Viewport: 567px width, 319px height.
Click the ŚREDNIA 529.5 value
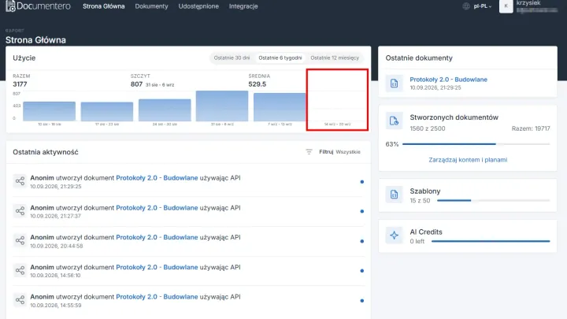click(x=257, y=84)
